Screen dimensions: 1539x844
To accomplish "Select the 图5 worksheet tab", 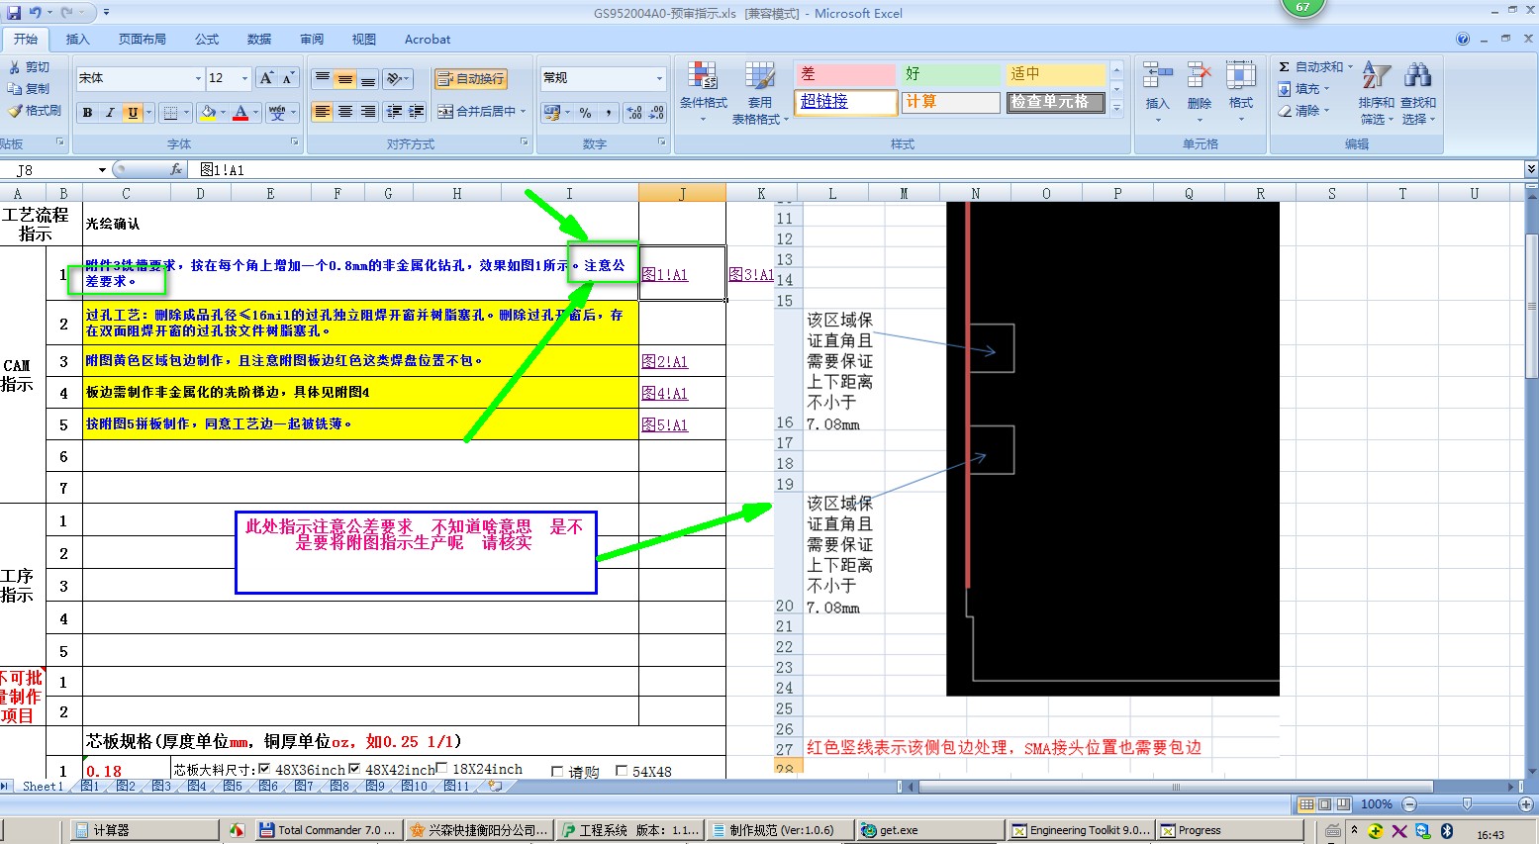I will point(233,787).
